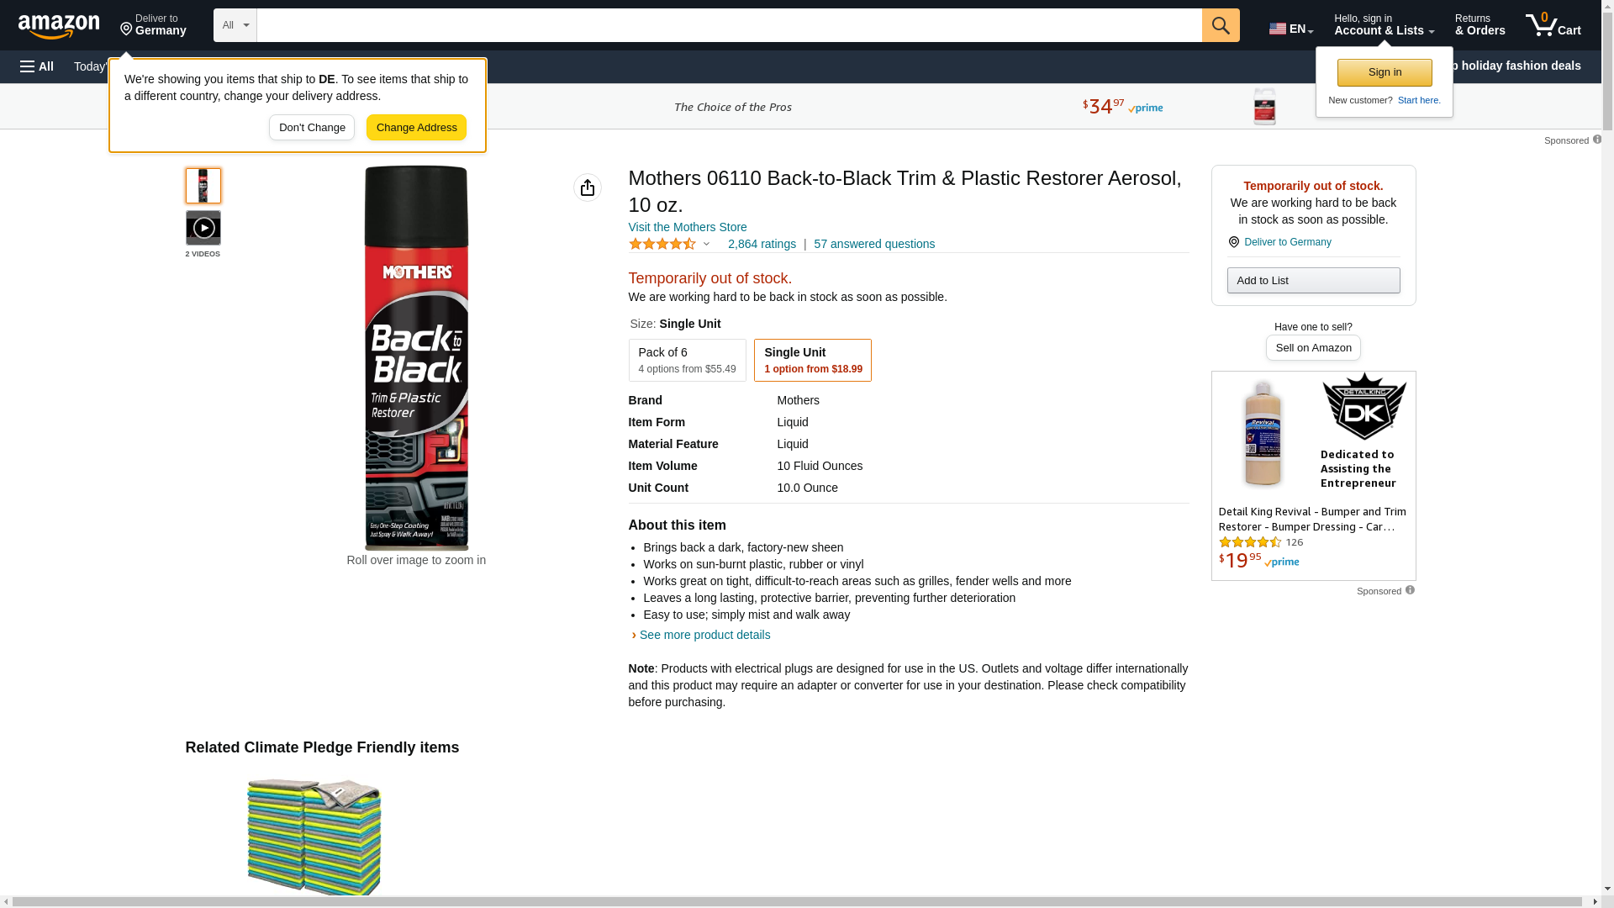Expand the EN language selector
Viewport: 1614px width, 908px height.
1290,29
